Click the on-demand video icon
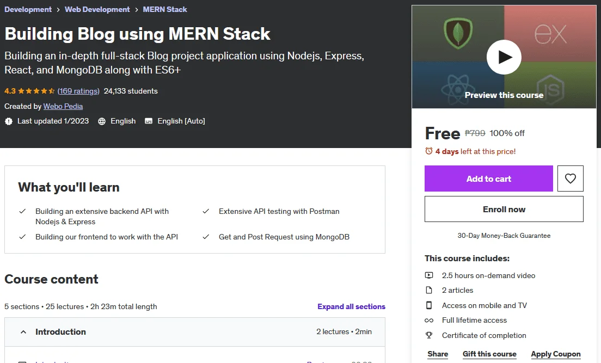 pyautogui.click(x=429, y=275)
